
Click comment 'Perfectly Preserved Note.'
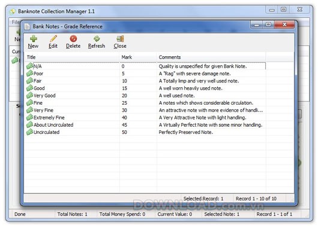pyautogui.click(x=186, y=132)
